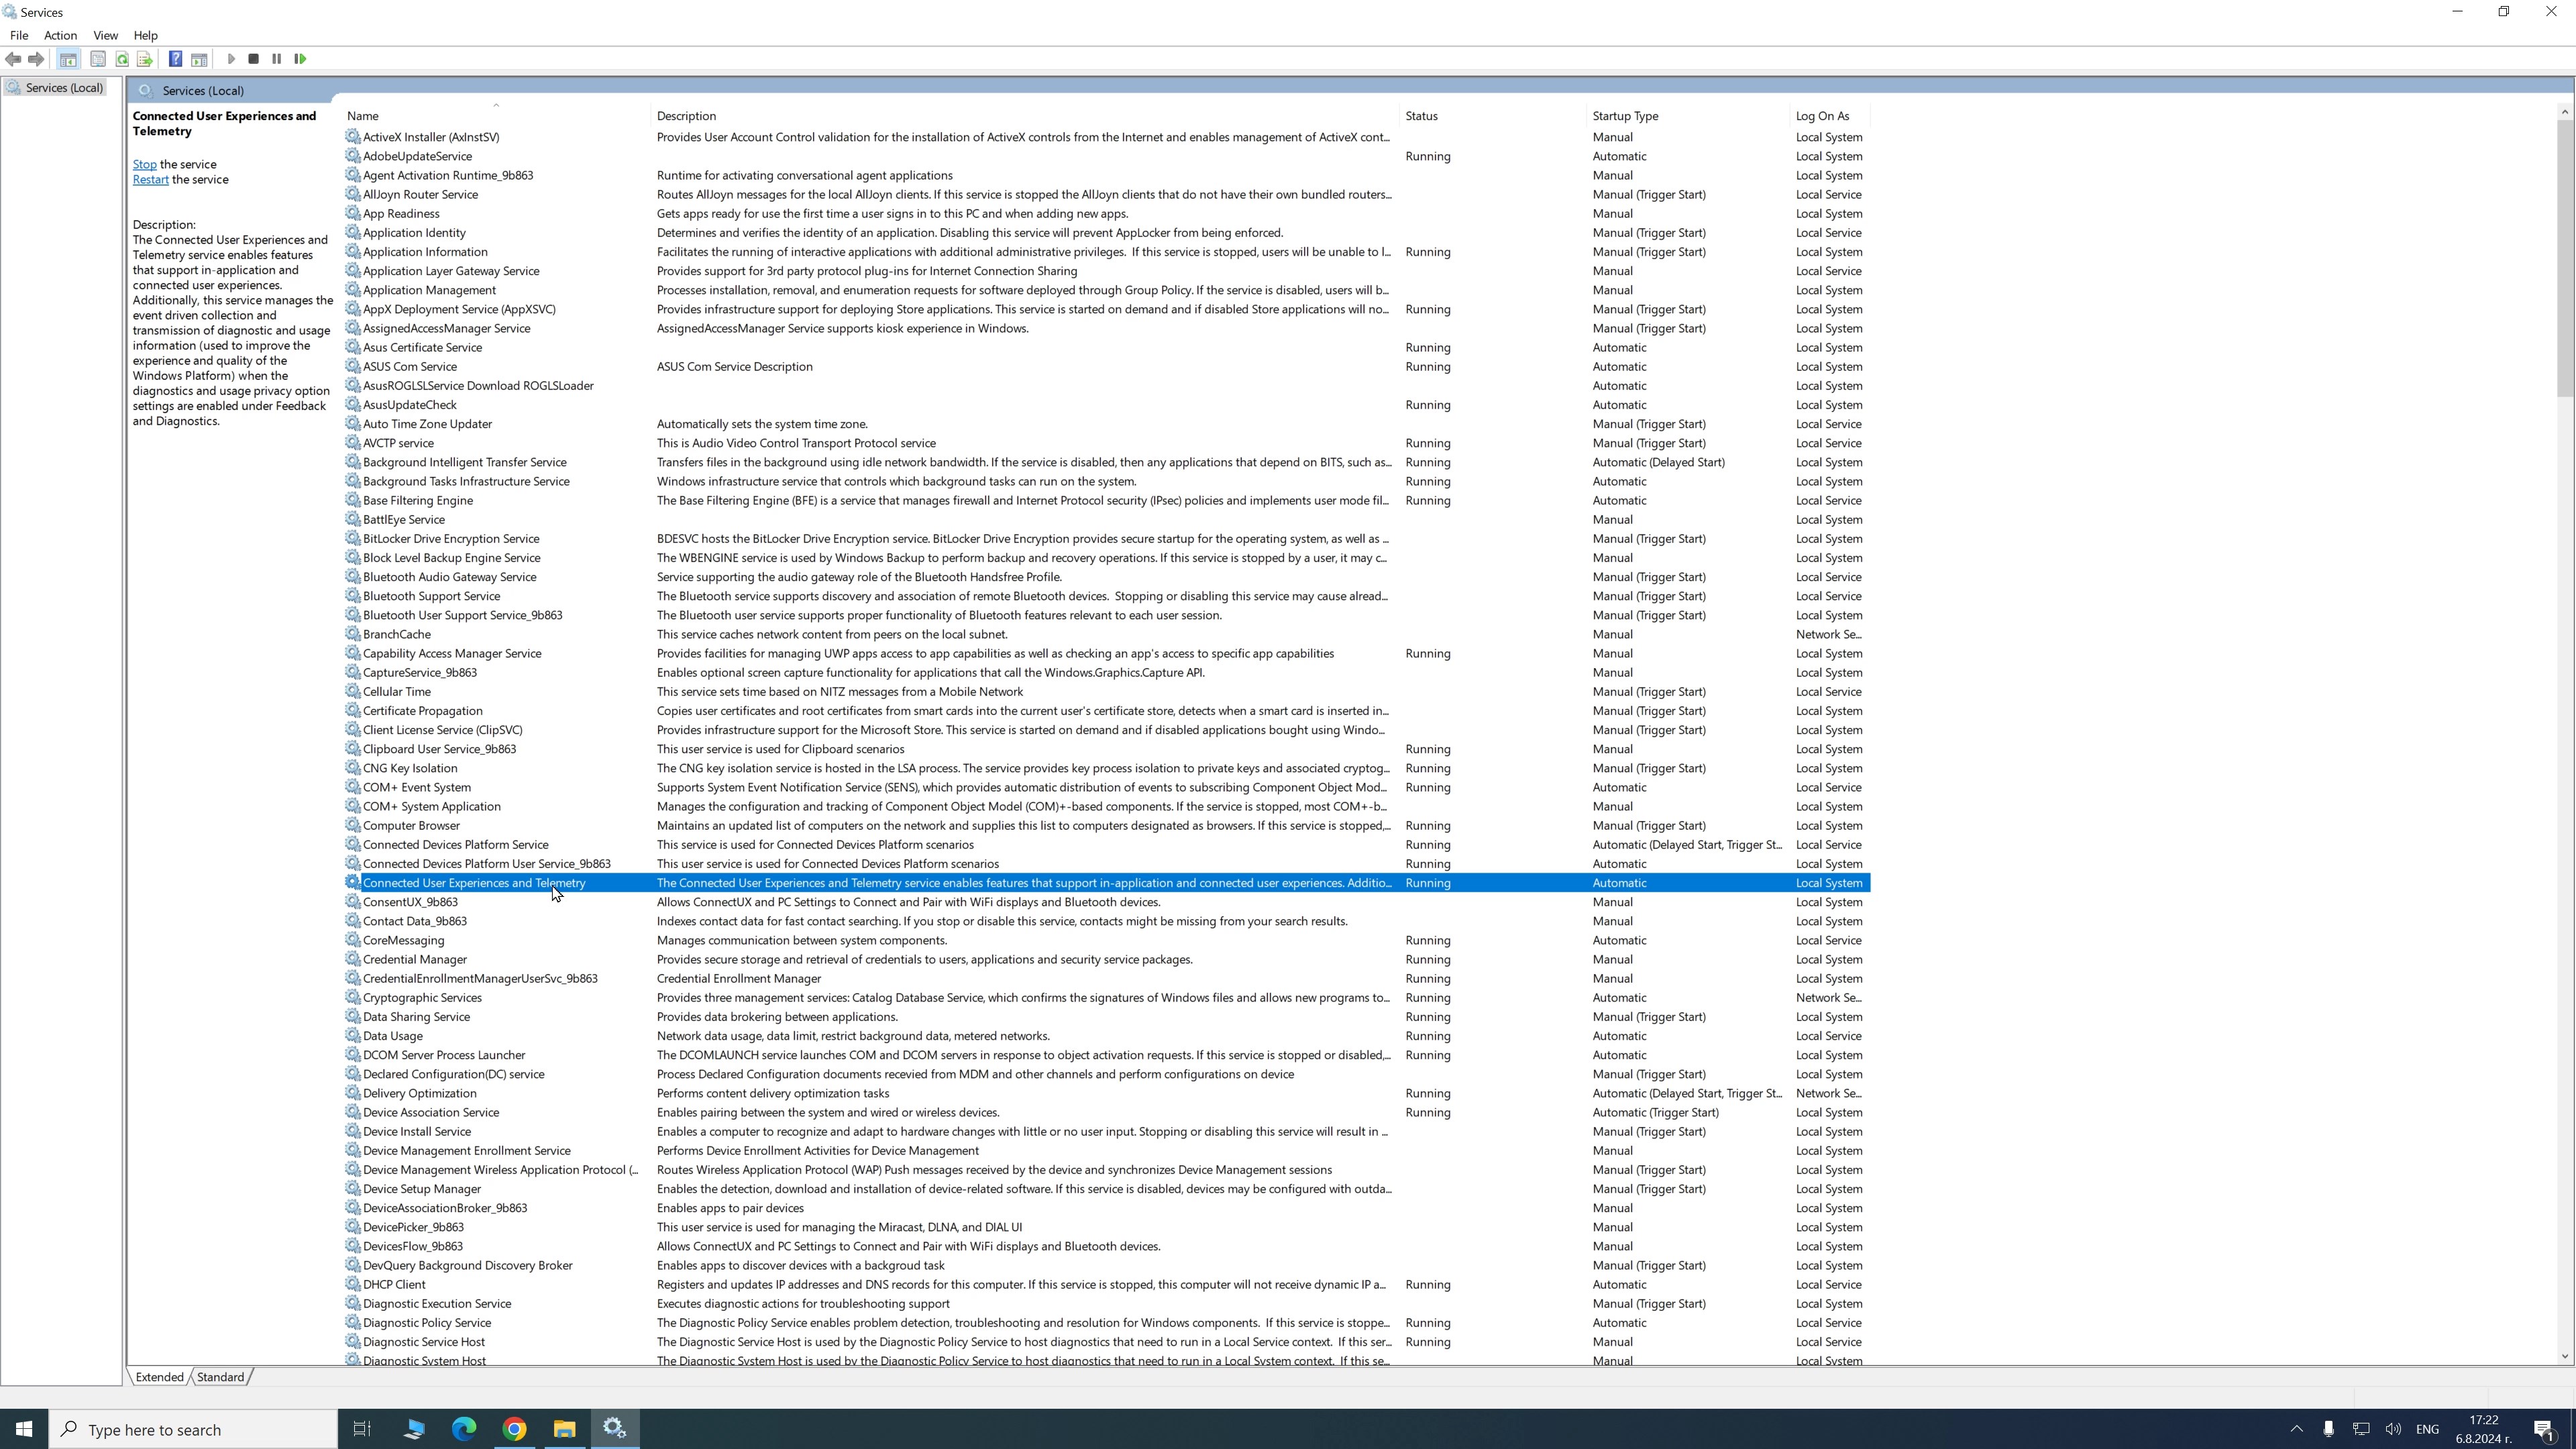
Task: Click the Pause Service toolbar icon
Action: point(277,59)
